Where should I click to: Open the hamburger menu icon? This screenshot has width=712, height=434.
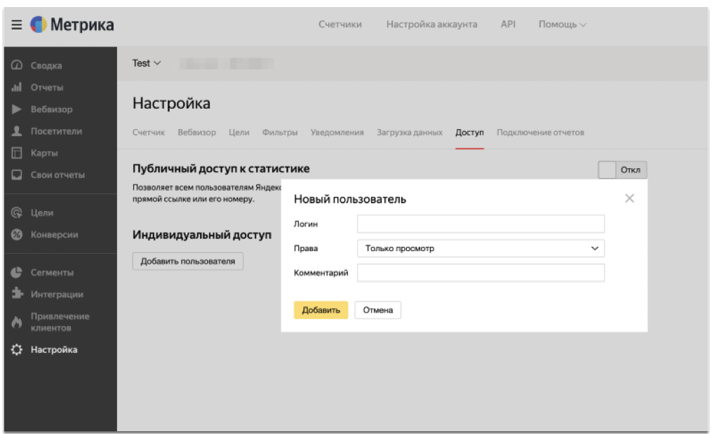click(17, 25)
